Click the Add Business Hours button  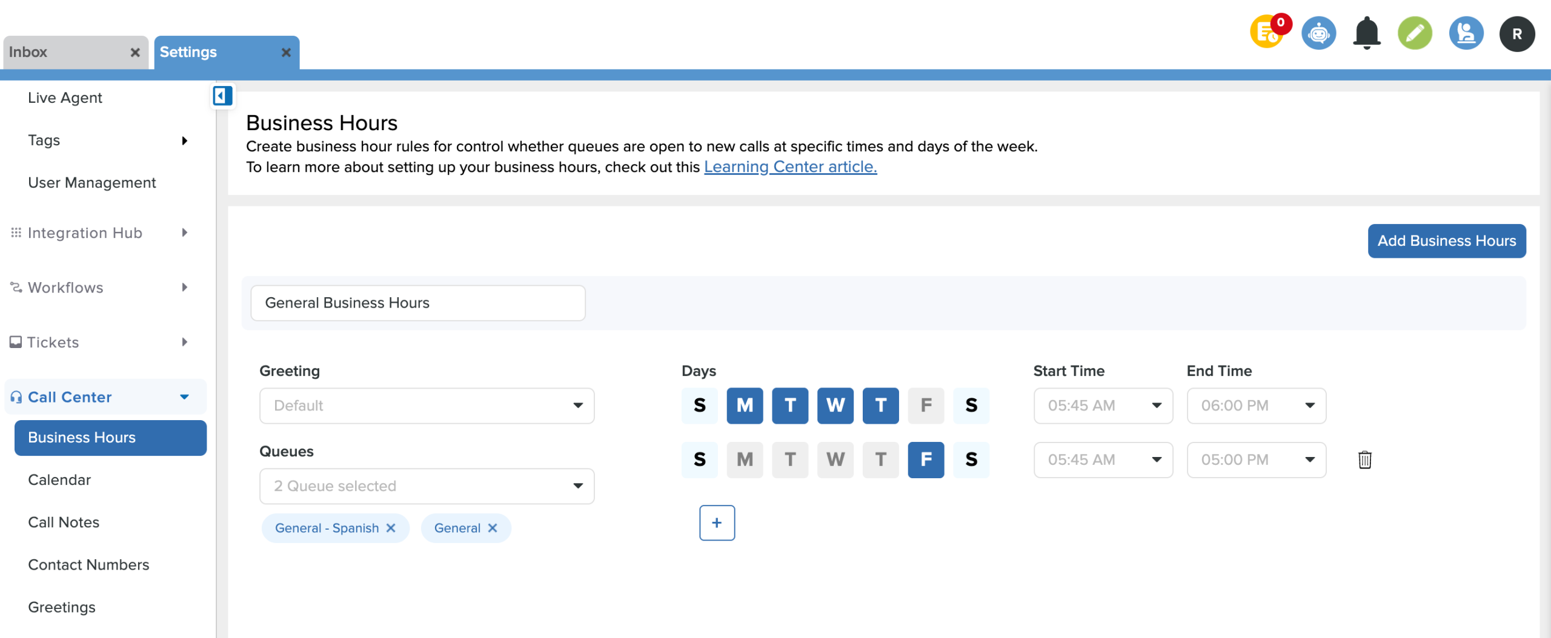[x=1446, y=241]
